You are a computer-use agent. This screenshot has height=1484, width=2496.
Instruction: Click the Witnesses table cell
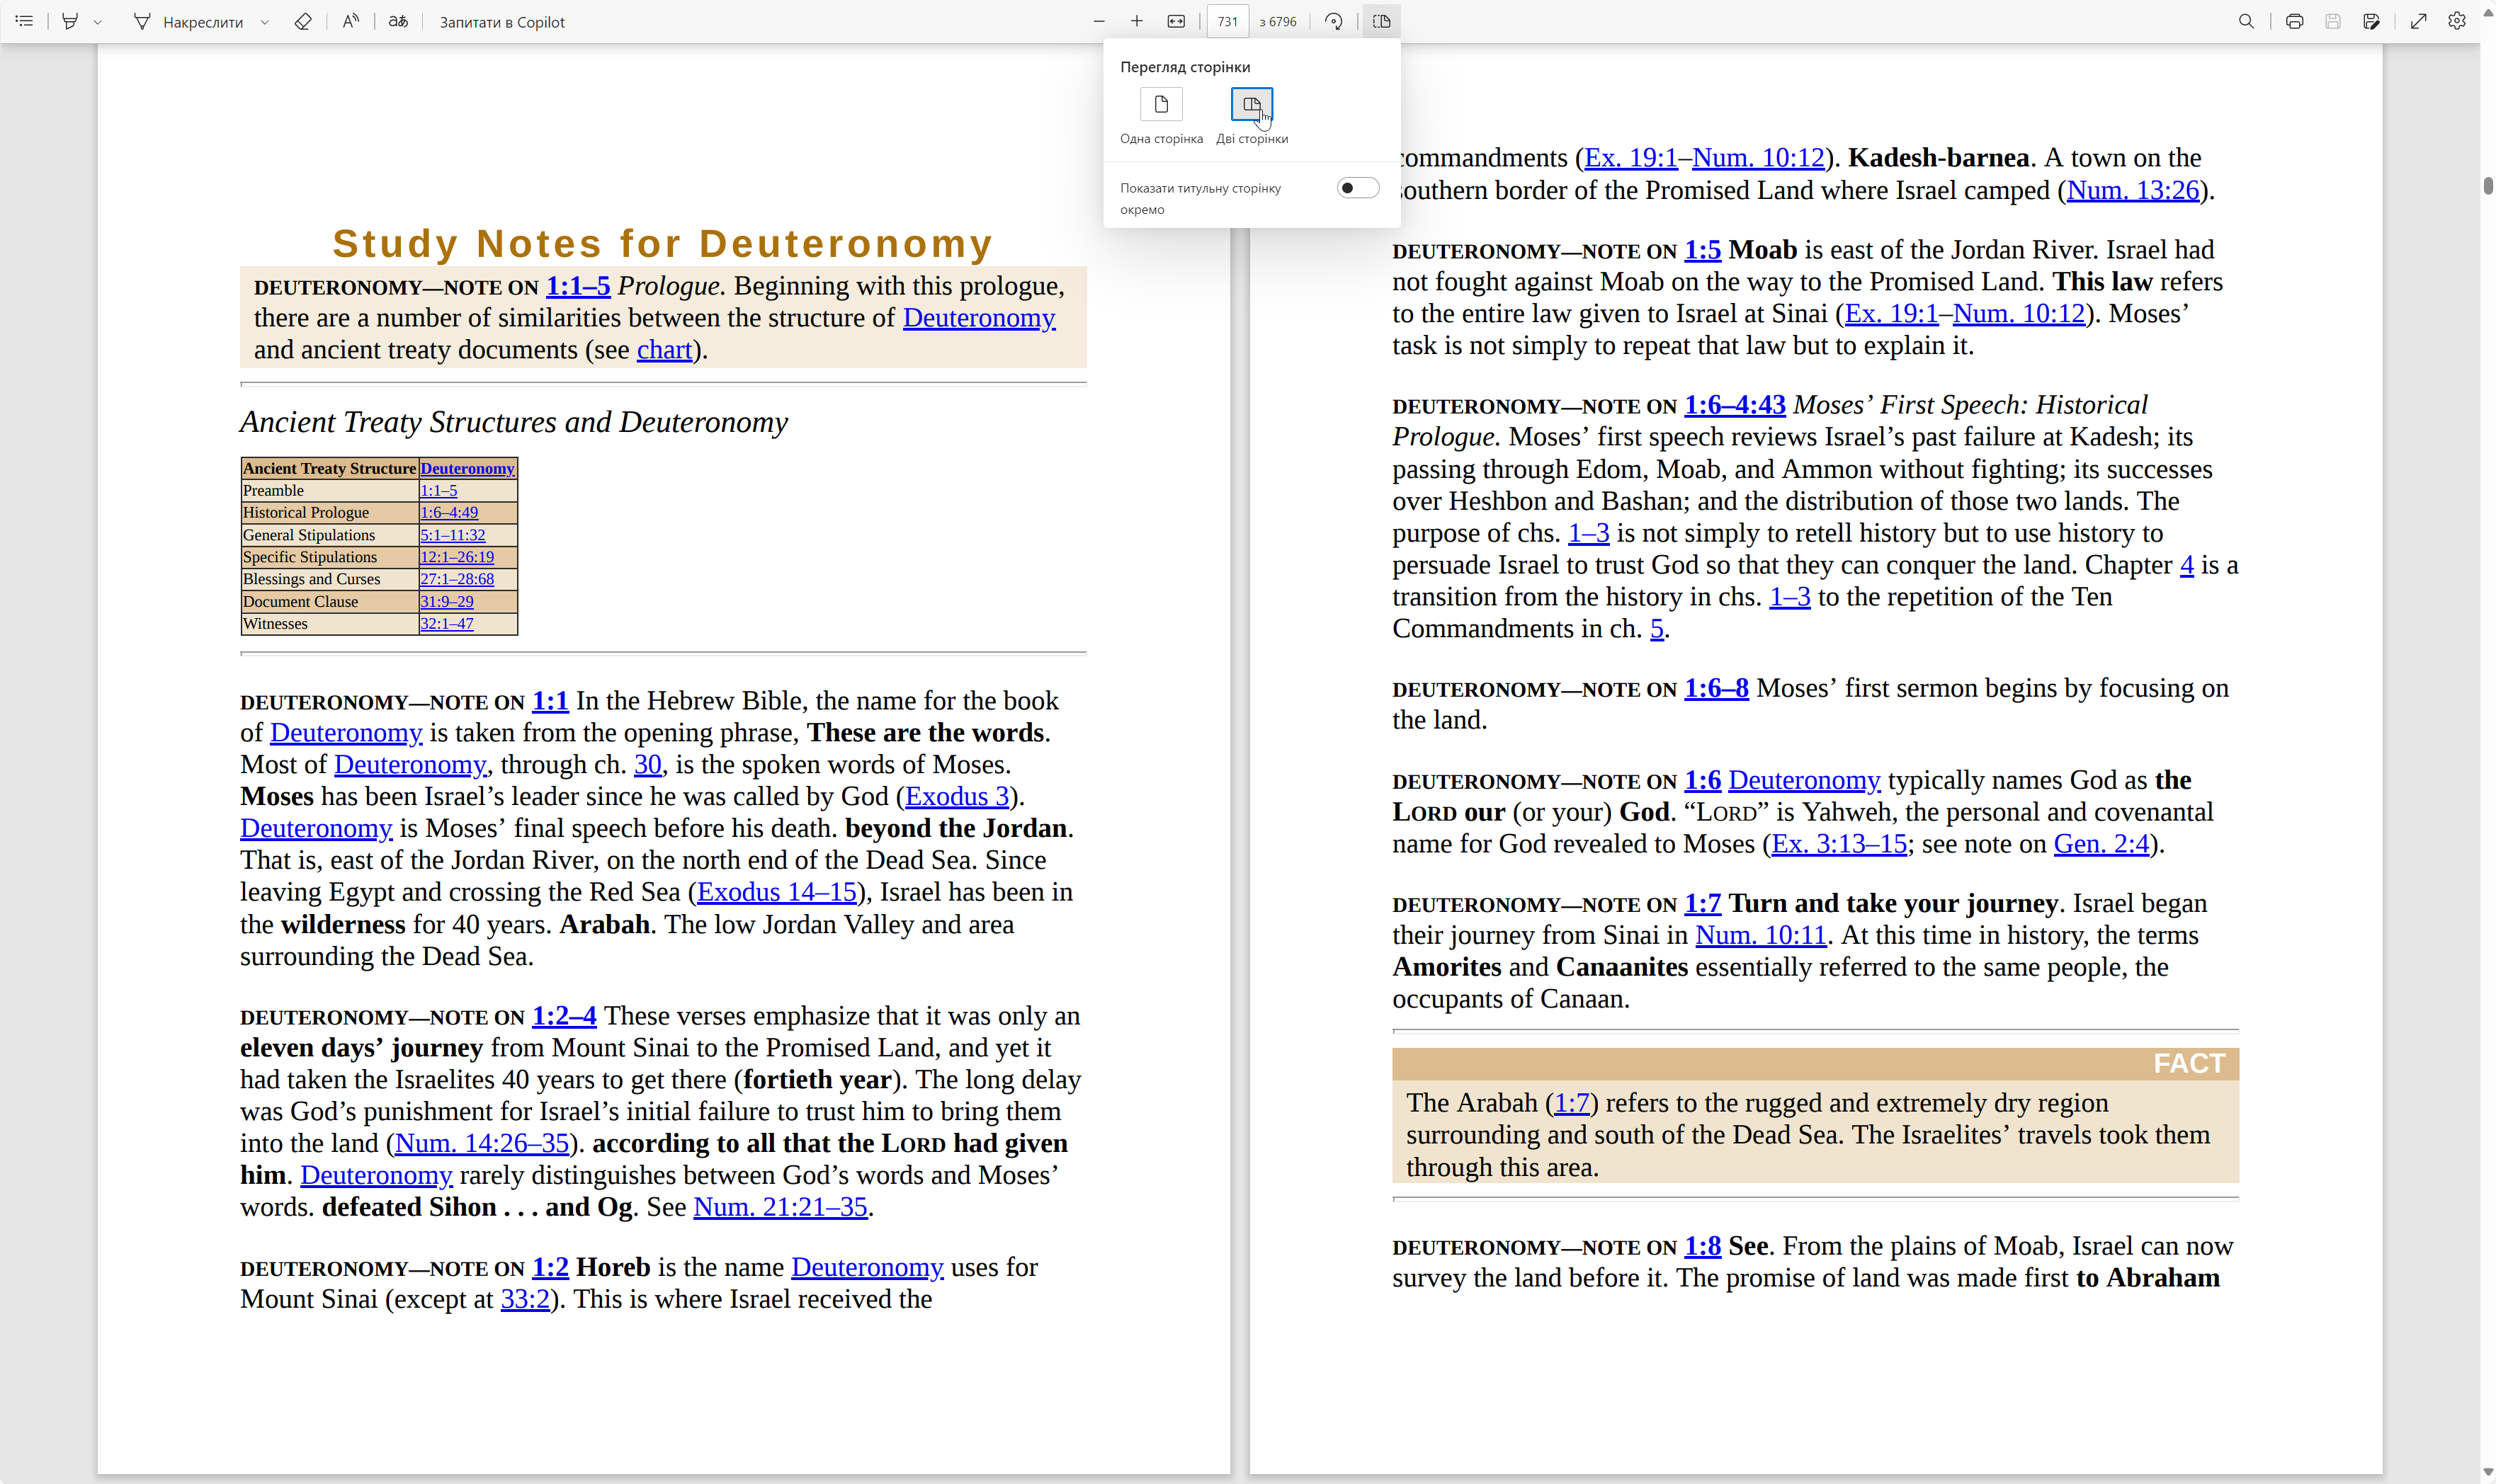329,624
